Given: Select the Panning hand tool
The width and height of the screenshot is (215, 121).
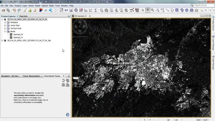Looking at the screenshot, I should 148,10.
